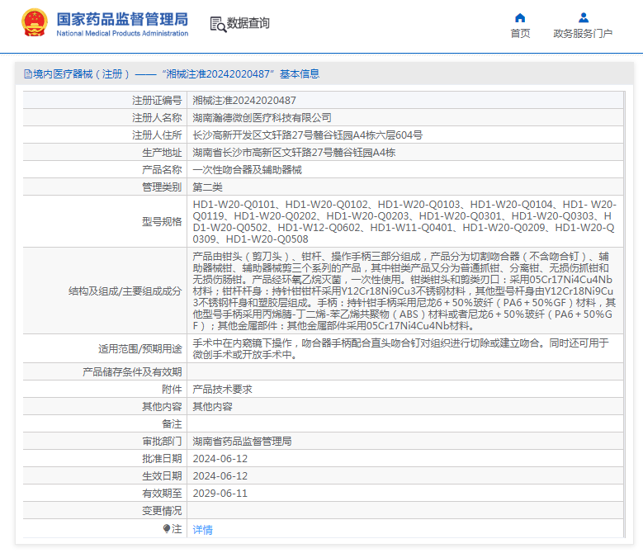Open 政务服务门户 text label
Viewport: 643px width, 553px height.
(x=583, y=34)
